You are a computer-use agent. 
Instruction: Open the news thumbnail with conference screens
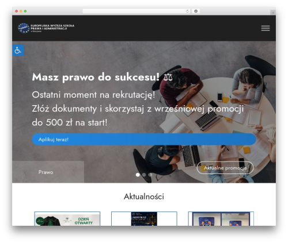click(221, 219)
